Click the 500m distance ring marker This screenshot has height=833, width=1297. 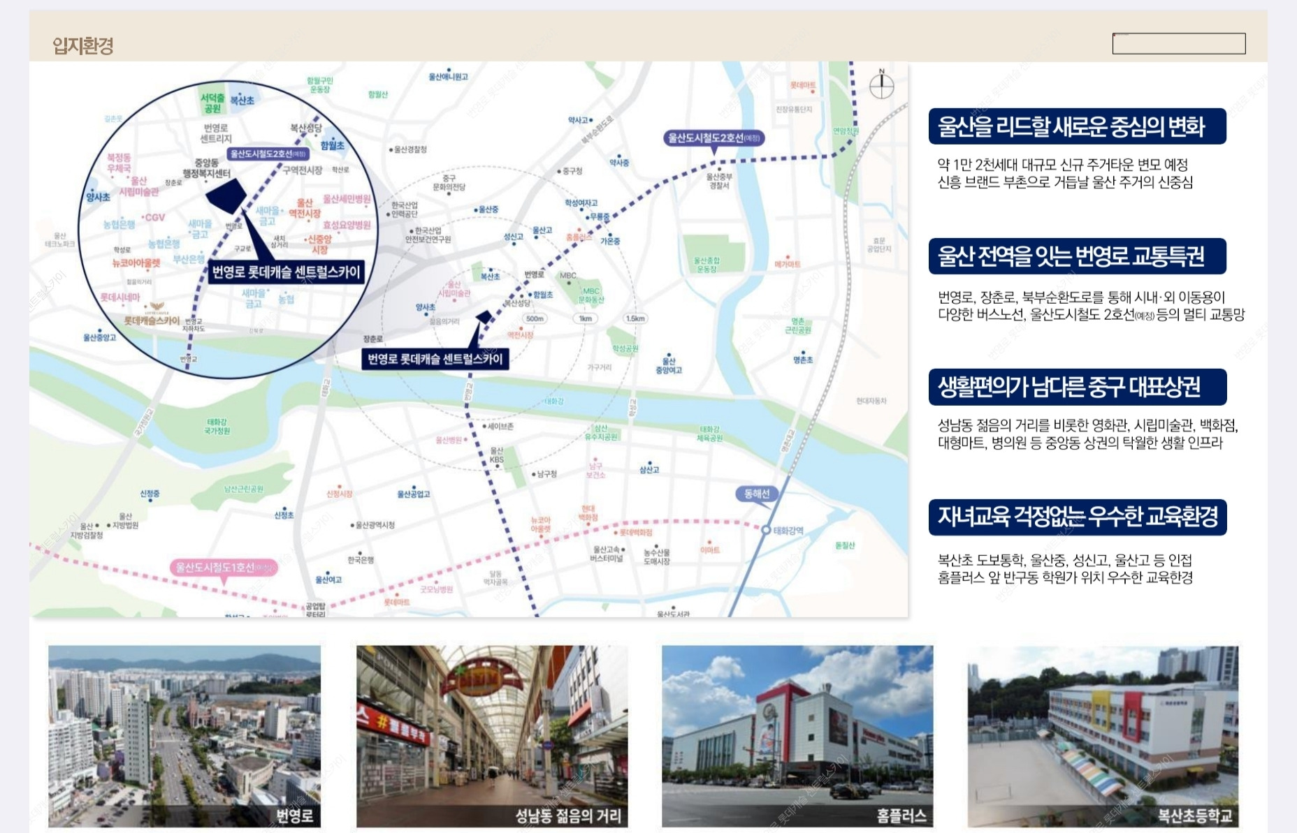pos(535,318)
